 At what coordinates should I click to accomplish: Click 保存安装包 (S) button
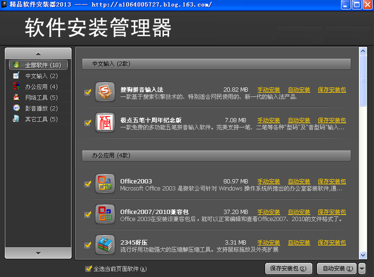coord(289,269)
